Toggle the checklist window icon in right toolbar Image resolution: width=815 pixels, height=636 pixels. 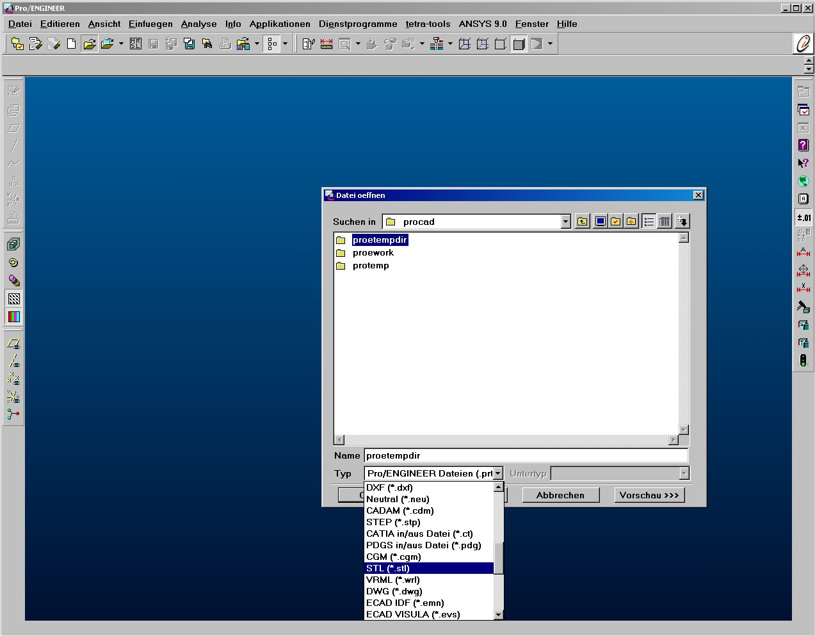click(803, 110)
